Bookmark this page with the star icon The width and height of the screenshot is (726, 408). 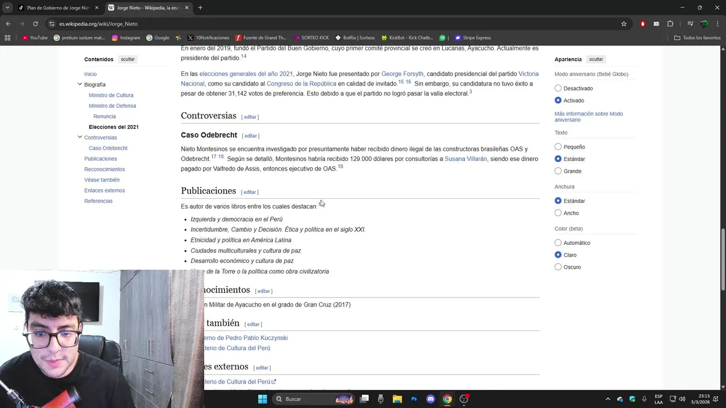pyautogui.click(x=624, y=24)
